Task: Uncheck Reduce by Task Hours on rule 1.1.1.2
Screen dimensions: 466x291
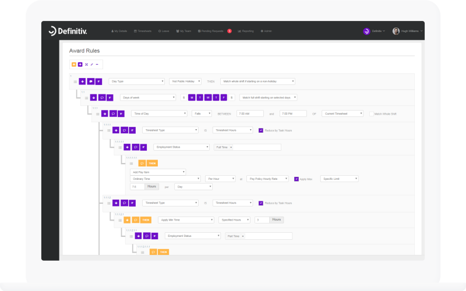Action: (261, 203)
